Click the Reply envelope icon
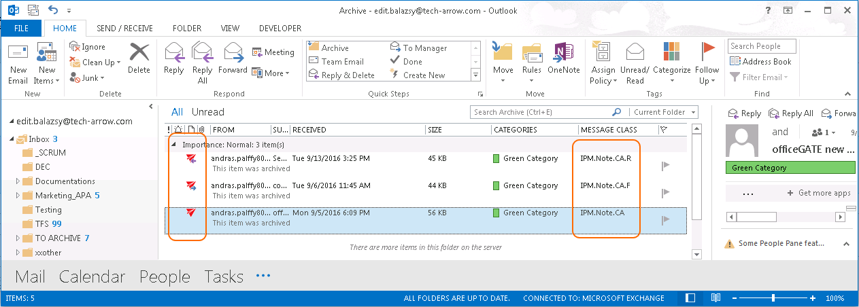 pyautogui.click(x=174, y=52)
